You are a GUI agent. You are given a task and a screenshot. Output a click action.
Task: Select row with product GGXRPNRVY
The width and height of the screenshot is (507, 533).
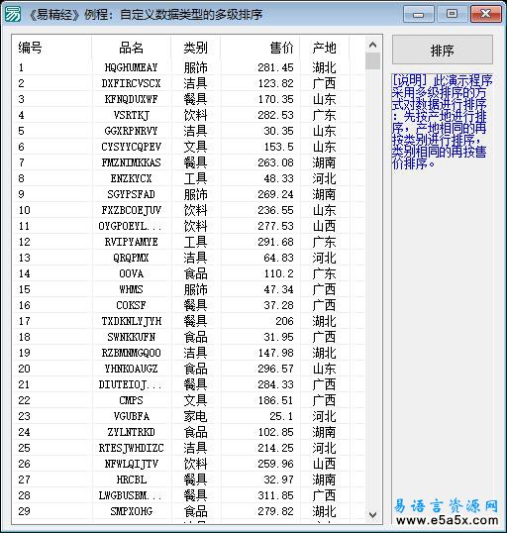[x=189, y=131]
